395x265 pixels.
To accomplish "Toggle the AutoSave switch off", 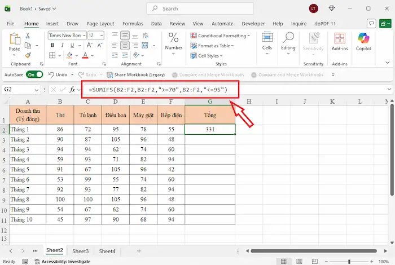I will click(x=34, y=74).
